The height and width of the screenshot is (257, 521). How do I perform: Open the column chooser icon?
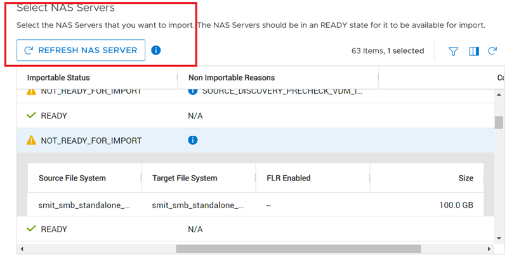click(473, 51)
